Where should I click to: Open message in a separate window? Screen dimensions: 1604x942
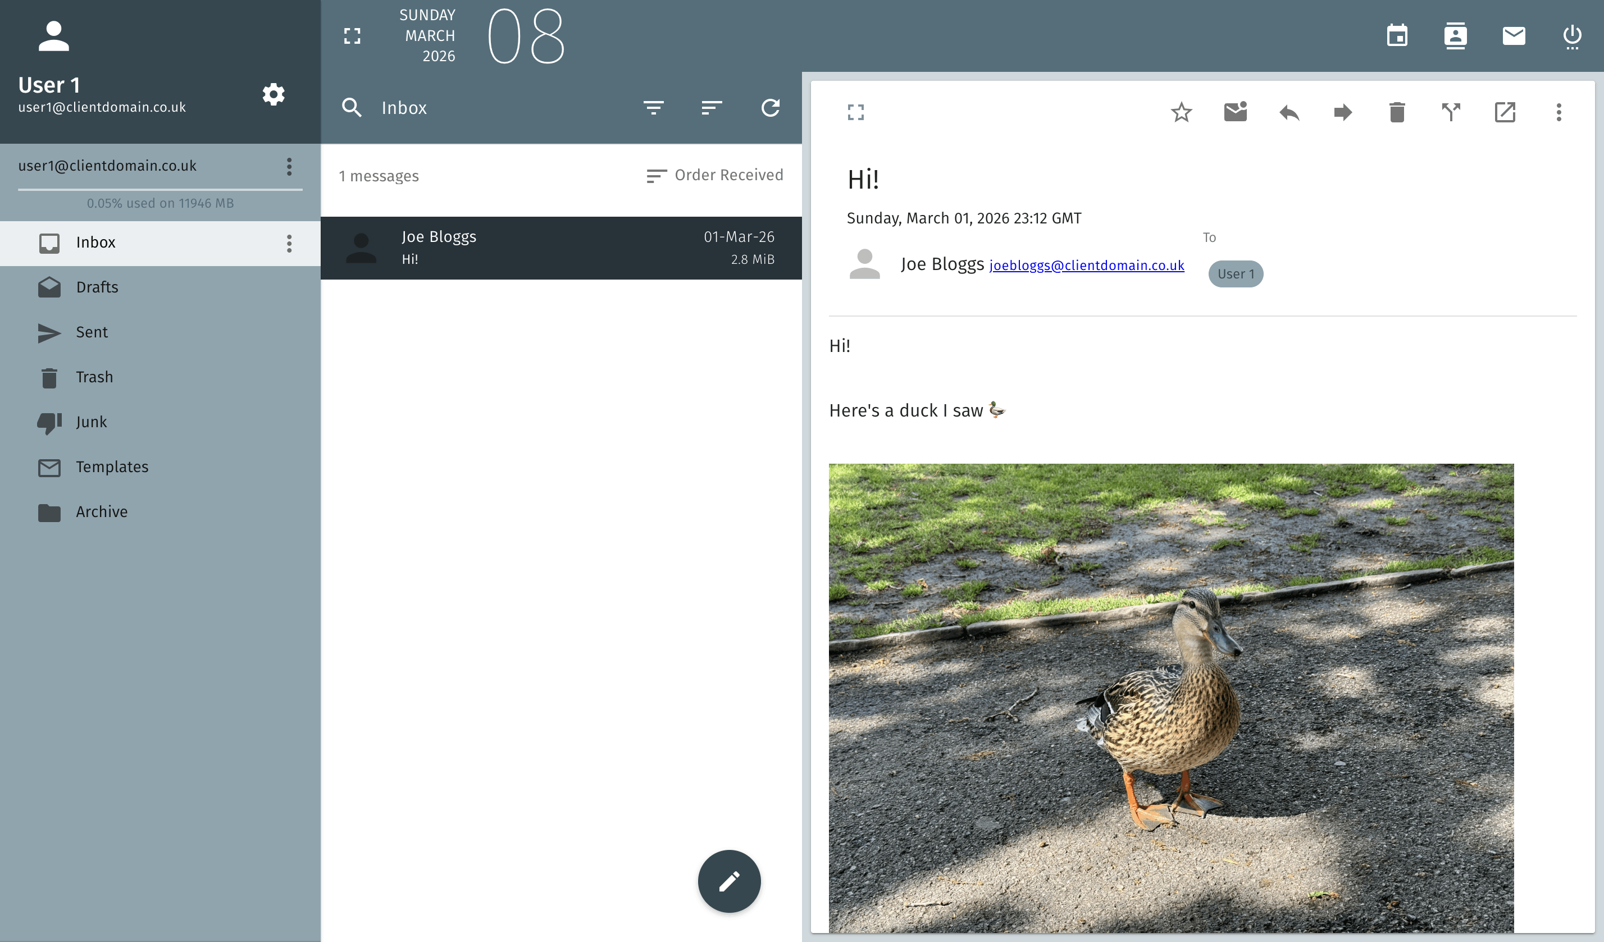pyautogui.click(x=1505, y=113)
